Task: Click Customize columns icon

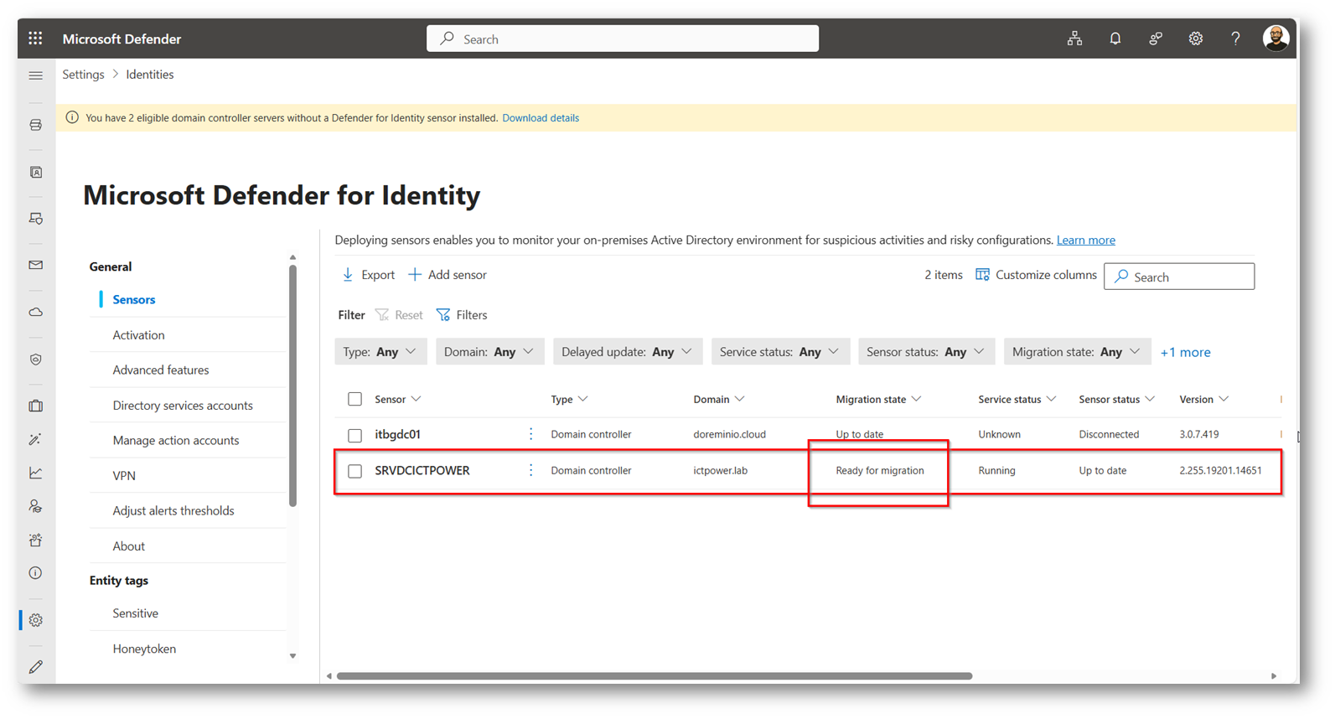Action: [x=982, y=275]
